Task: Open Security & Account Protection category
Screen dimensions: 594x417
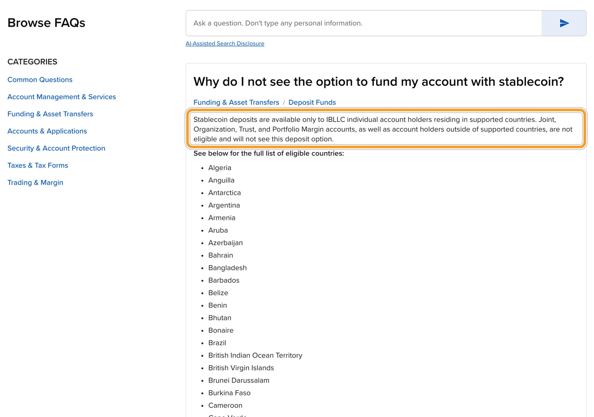Action: point(56,148)
